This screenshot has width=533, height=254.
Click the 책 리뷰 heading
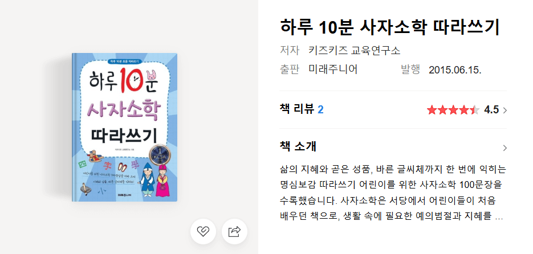point(297,109)
